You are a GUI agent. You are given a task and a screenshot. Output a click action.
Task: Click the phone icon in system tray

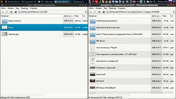(100, 2)
